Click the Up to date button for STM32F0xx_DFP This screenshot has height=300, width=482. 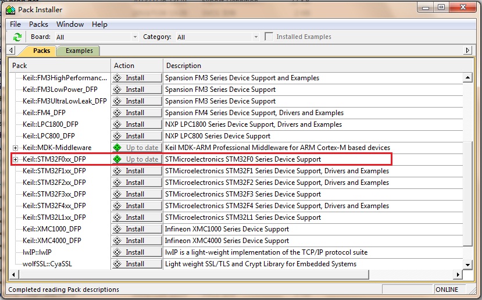[x=137, y=159]
